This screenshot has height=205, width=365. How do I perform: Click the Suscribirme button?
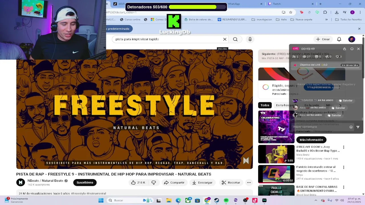click(x=85, y=183)
